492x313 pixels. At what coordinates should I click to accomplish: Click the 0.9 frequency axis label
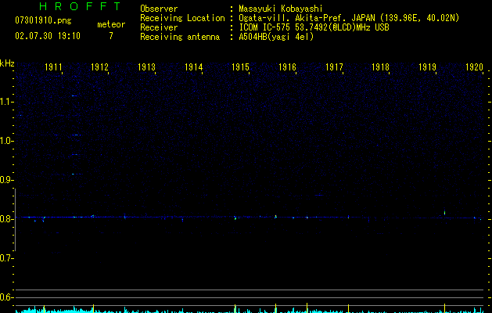point(6,180)
